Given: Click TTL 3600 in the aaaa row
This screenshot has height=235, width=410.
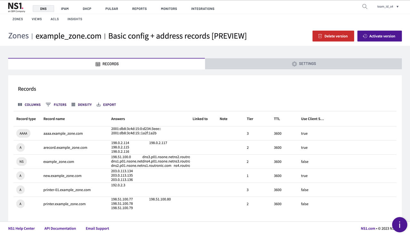Looking at the screenshot, I should tap(278, 134).
